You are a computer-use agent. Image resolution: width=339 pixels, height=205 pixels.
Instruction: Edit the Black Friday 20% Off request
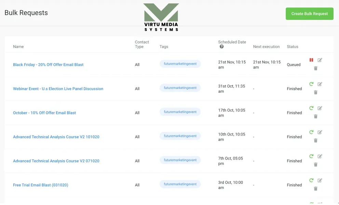click(320, 60)
